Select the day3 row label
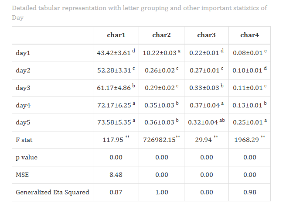 point(23,88)
